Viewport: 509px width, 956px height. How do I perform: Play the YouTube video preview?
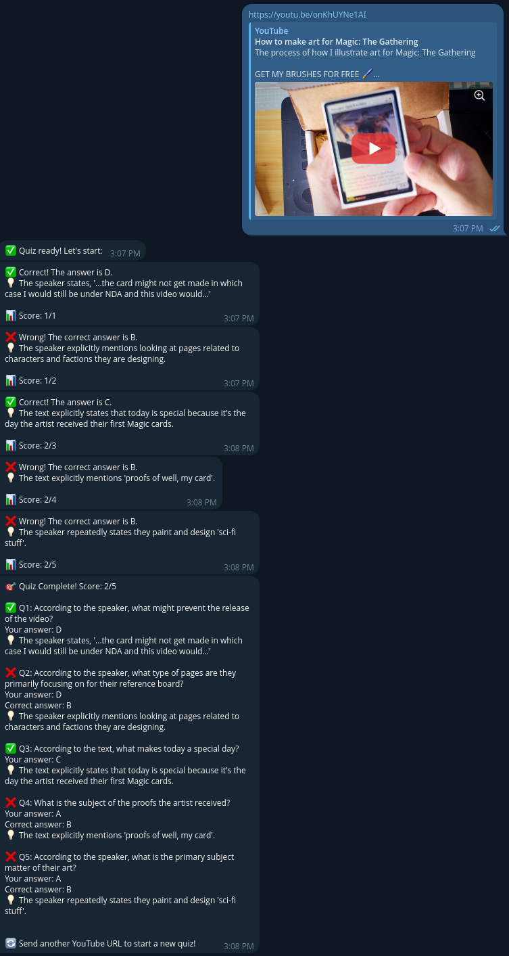click(373, 148)
